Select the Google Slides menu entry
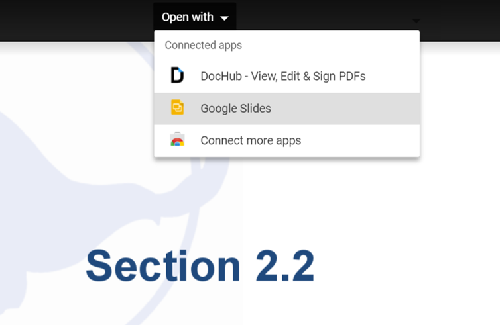Screen dimensions: 500x325 click(x=235, y=109)
